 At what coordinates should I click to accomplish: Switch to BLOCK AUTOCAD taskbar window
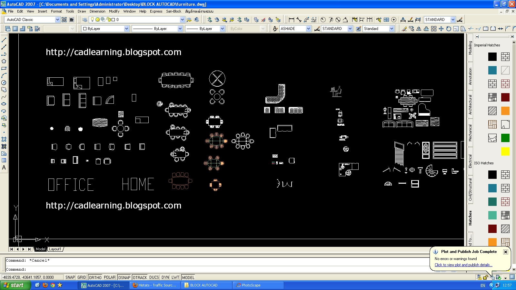(x=206, y=285)
